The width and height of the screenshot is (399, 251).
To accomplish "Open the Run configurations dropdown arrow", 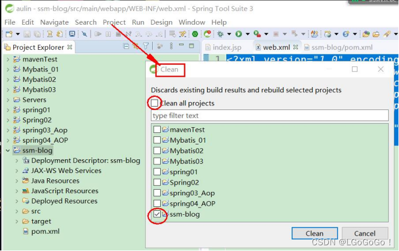I will (247, 34).
